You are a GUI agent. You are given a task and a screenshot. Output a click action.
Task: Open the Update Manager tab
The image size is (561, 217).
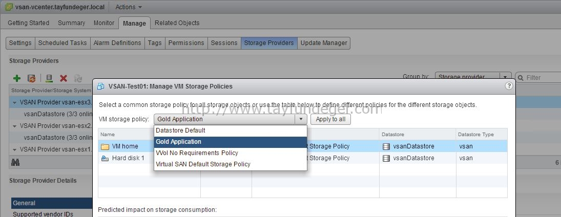click(x=324, y=43)
